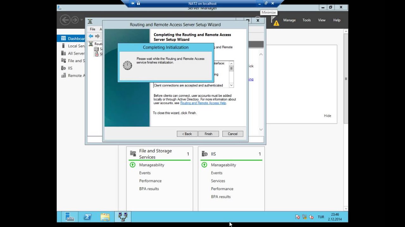Image resolution: width=405 pixels, height=227 pixels.
Task: Click the Hide link in the welcome tile
Action: coord(327,116)
